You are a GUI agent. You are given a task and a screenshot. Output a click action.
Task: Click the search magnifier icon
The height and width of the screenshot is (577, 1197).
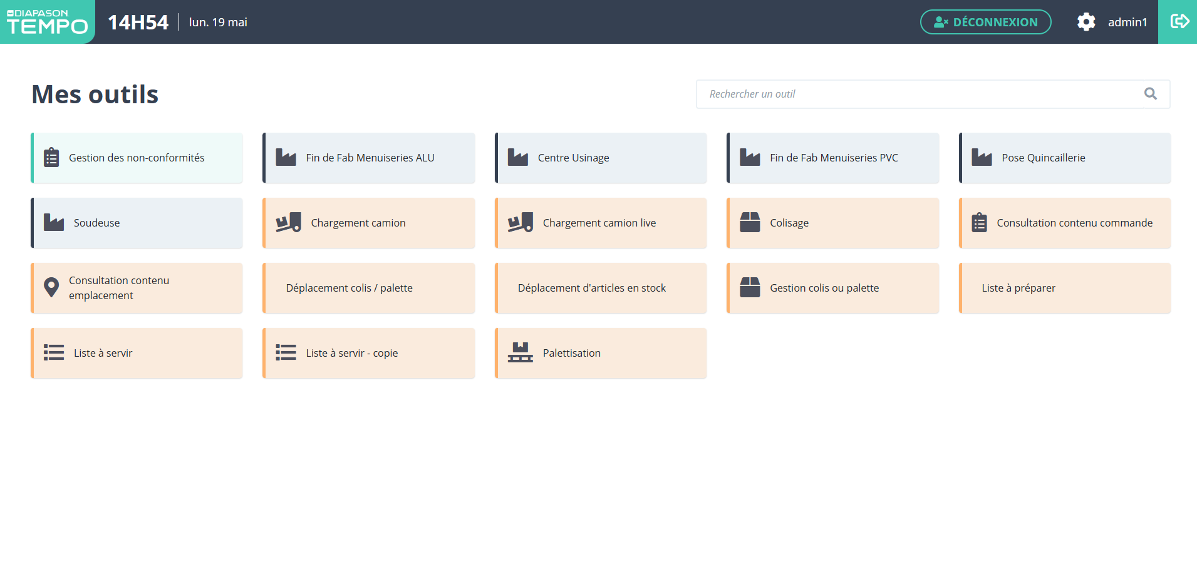1150,94
